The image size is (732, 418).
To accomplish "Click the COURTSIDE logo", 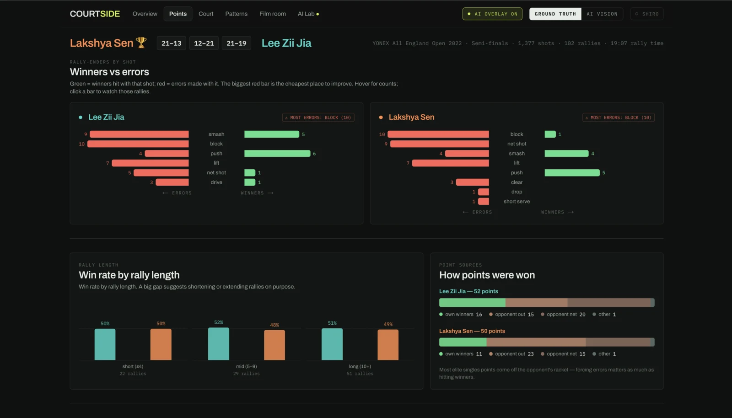I will point(95,14).
